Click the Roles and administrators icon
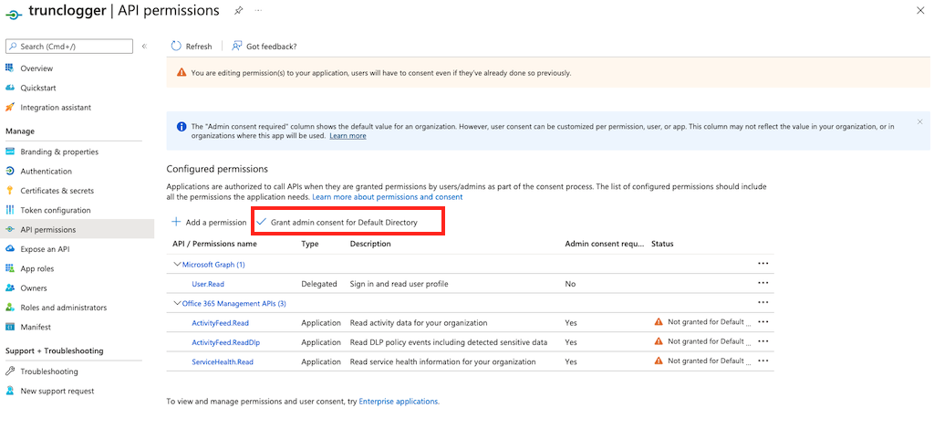 point(9,308)
